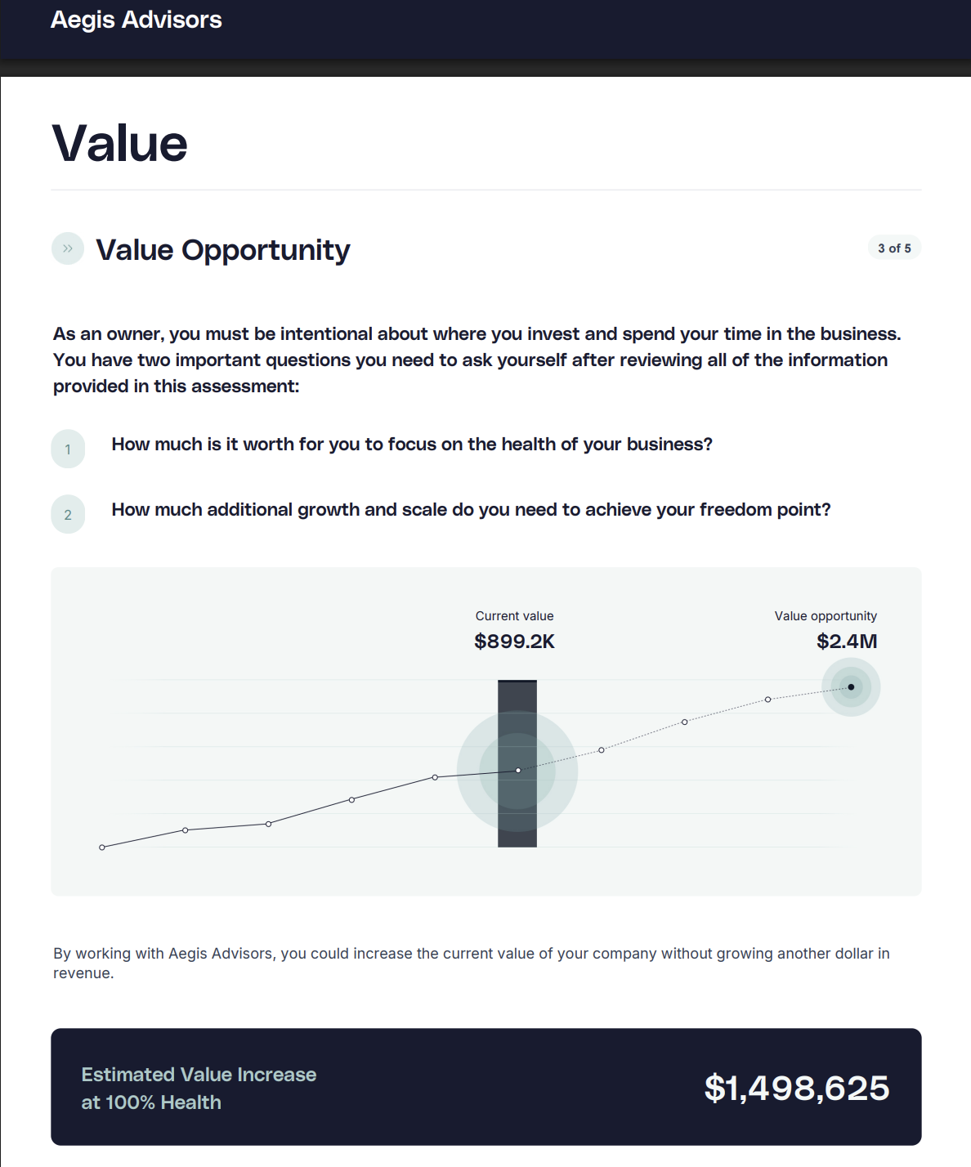Click the $899.2K current value figure

(x=514, y=642)
